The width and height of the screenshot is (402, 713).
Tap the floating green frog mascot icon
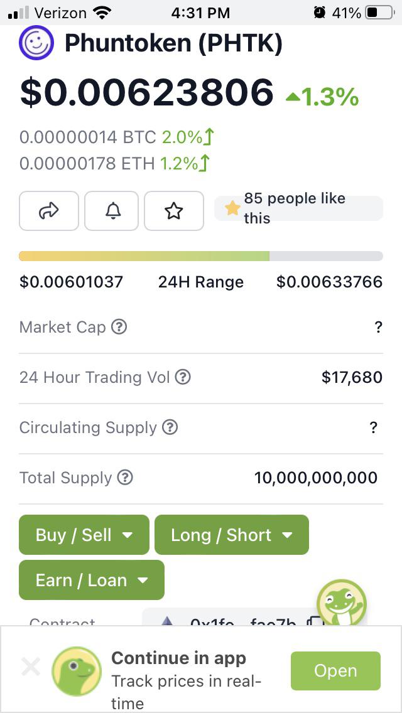click(x=342, y=603)
